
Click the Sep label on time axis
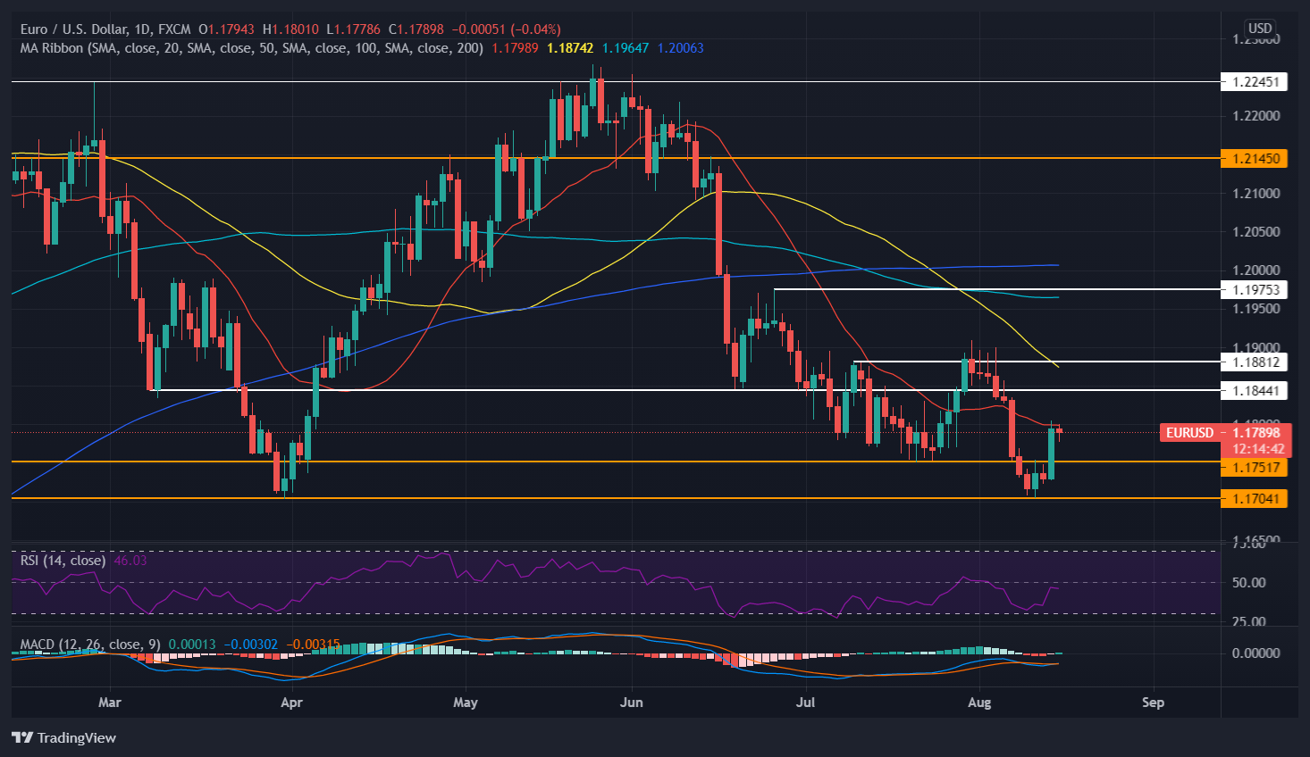point(1153,703)
